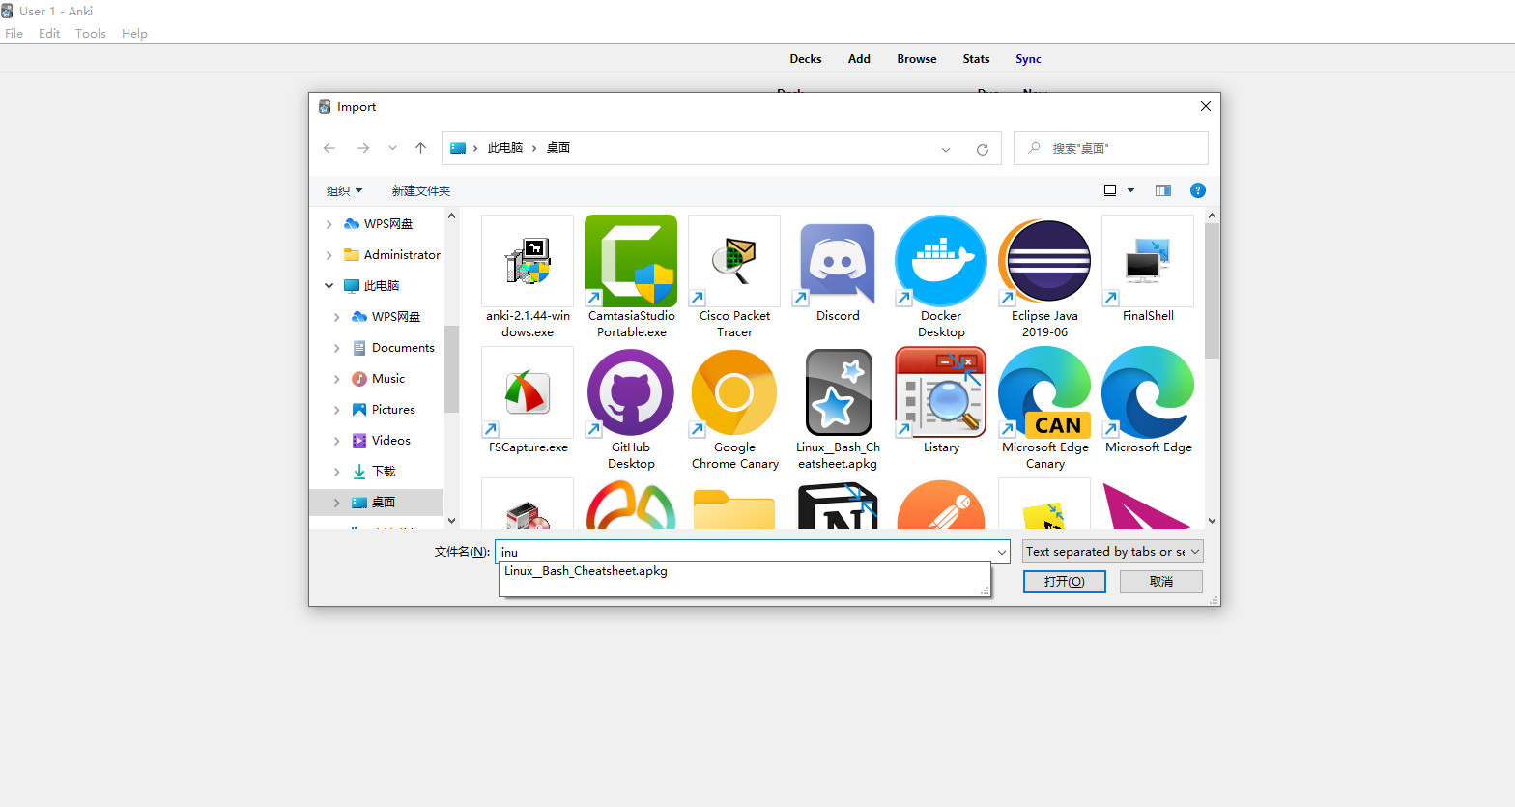1515x807 pixels.
Task: Open the view options dropdown arrow
Action: (x=1130, y=190)
